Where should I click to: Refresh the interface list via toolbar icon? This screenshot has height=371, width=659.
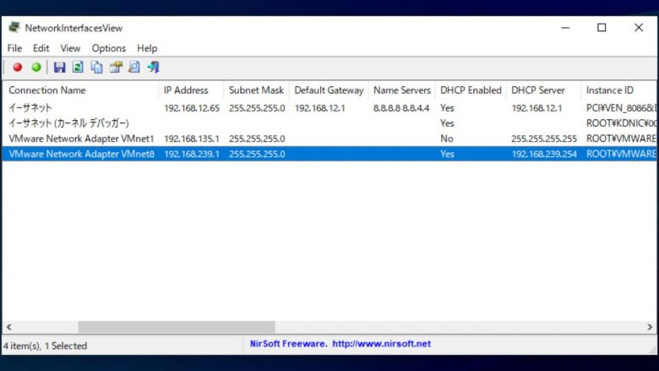pyautogui.click(x=78, y=68)
